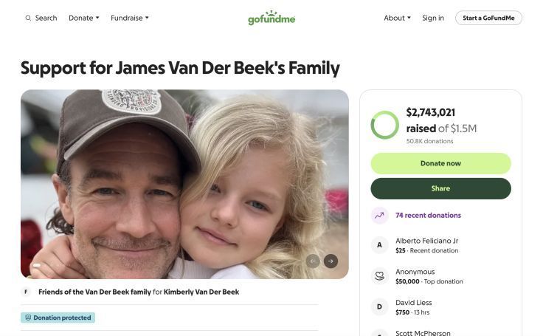Image resolution: width=543 pixels, height=336 pixels.
Task: Click the search magnifier icon
Action: [28, 18]
